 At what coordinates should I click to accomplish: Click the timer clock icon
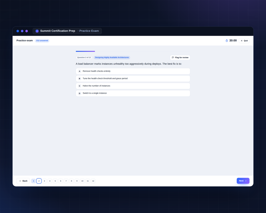click(x=227, y=41)
